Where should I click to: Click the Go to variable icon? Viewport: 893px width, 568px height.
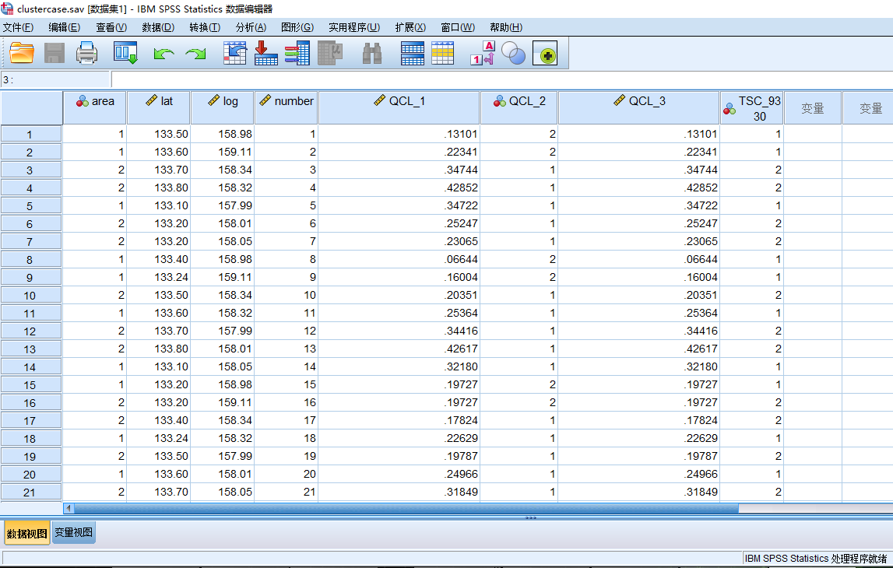click(x=266, y=54)
